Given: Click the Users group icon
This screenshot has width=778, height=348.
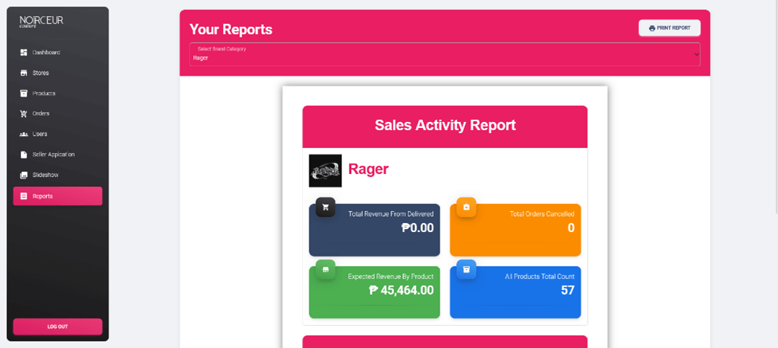Looking at the screenshot, I should (24, 134).
